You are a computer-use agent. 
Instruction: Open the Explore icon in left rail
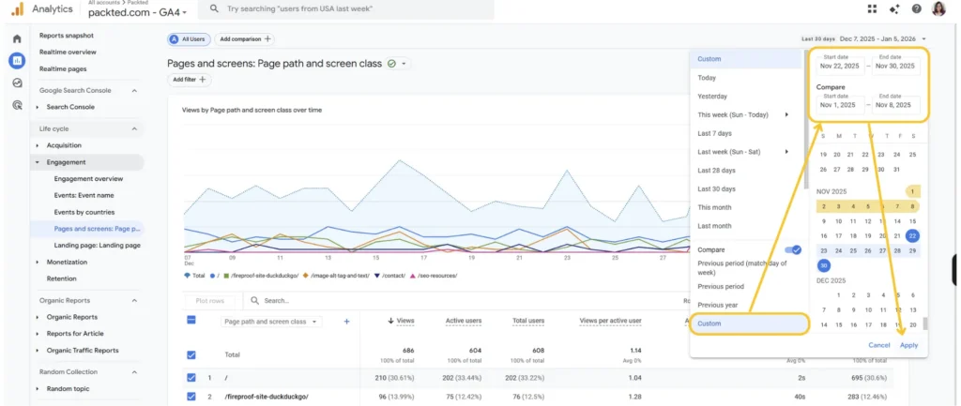pyautogui.click(x=17, y=83)
